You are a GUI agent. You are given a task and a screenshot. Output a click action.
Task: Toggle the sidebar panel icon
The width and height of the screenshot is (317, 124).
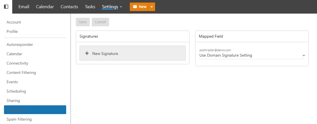[6, 7]
